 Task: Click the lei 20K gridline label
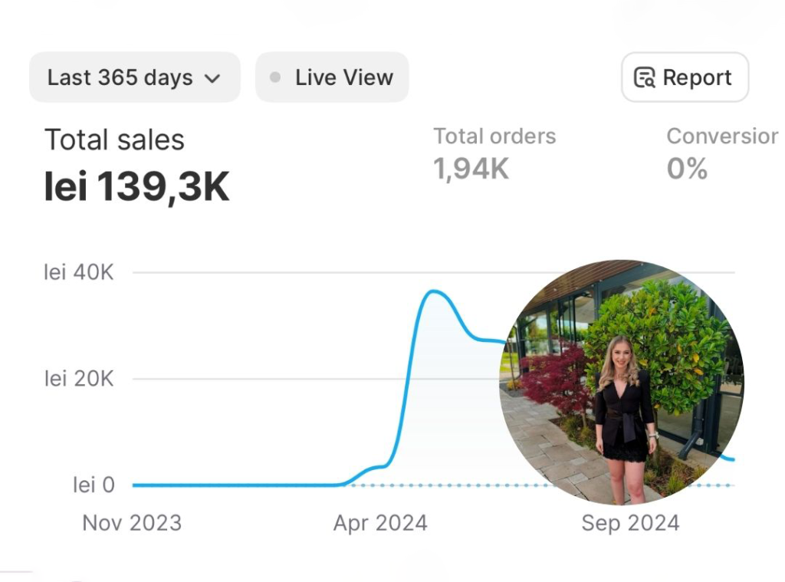pyautogui.click(x=78, y=379)
